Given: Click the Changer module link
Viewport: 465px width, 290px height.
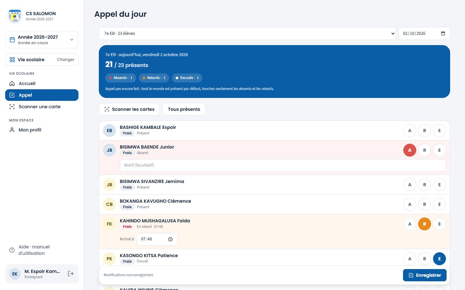Looking at the screenshot, I should [66, 60].
